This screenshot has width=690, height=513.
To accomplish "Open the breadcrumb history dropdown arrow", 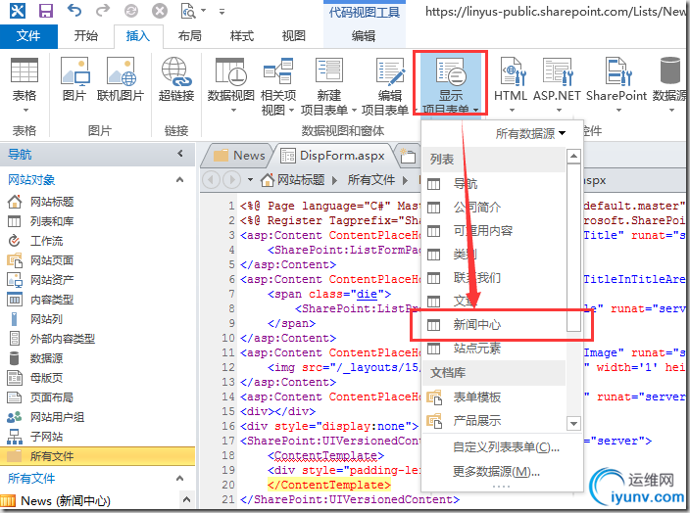I will click(x=250, y=180).
